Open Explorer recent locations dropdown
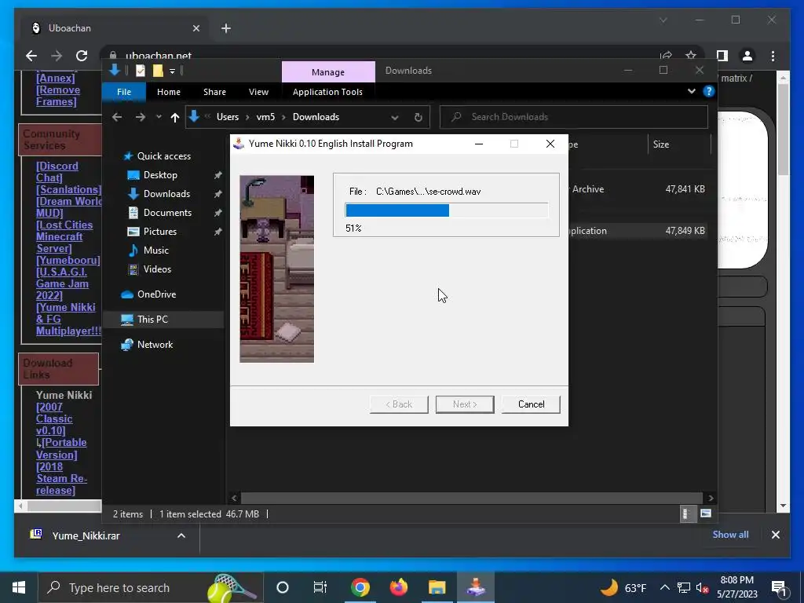The height and width of the screenshot is (603, 804). [x=159, y=117]
